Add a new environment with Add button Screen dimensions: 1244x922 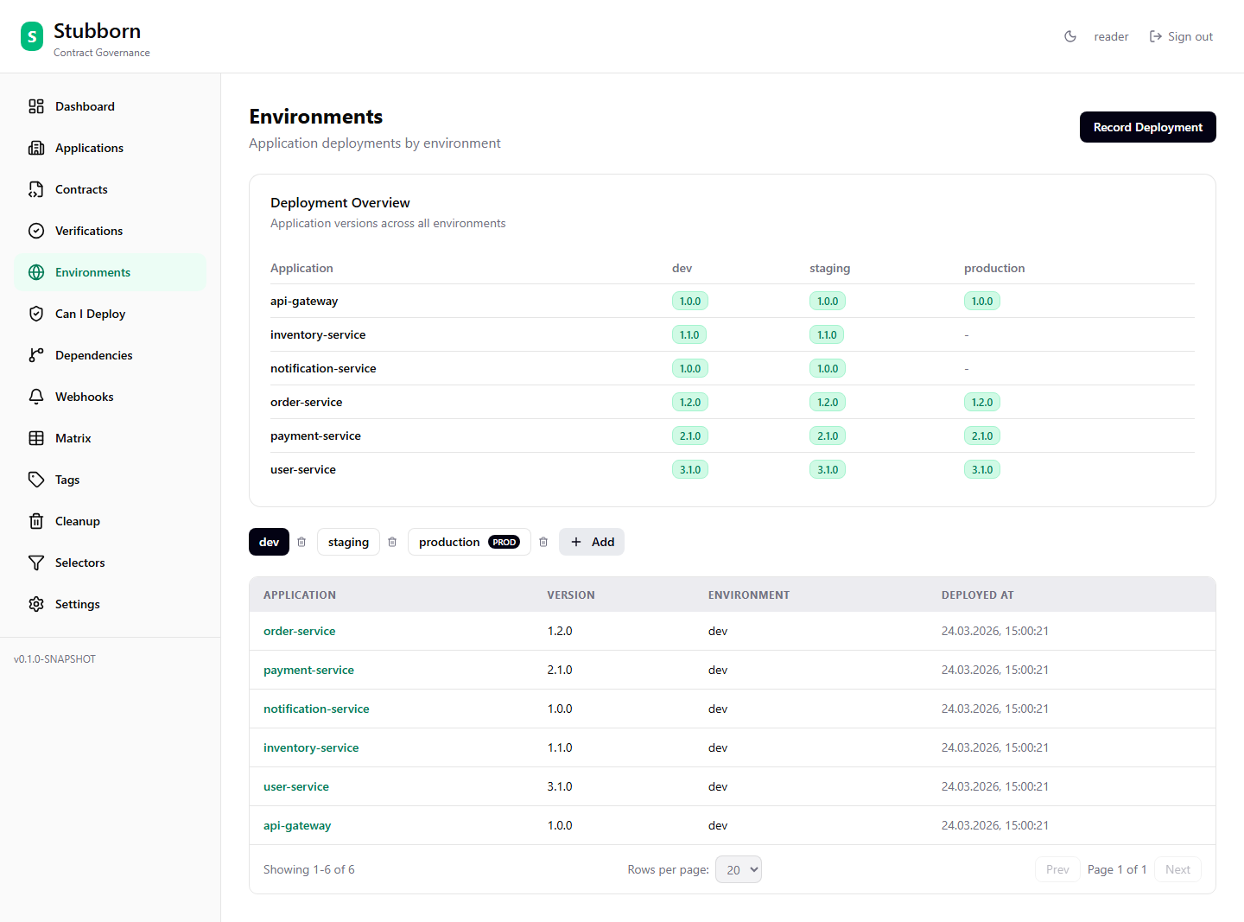coord(592,542)
